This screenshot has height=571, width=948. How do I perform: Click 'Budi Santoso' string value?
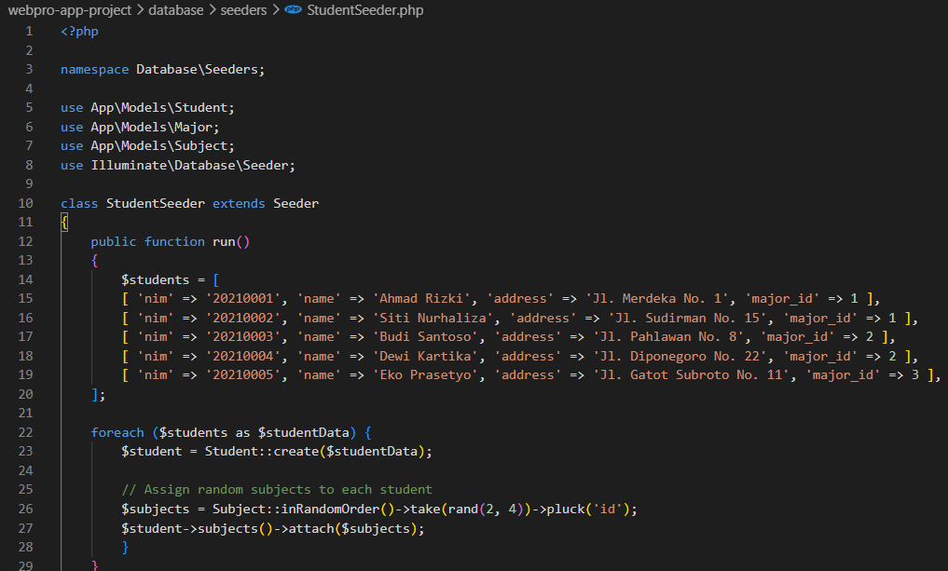pyautogui.click(x=425, y=336)
